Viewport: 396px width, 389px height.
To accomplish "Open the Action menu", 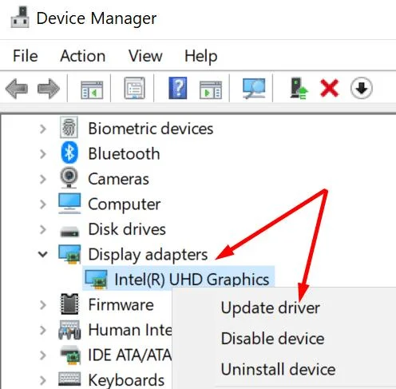I will [83, 56].
